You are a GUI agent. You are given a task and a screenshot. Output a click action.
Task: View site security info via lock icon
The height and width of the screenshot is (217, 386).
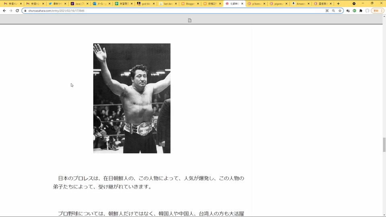[x=25, y=10]
